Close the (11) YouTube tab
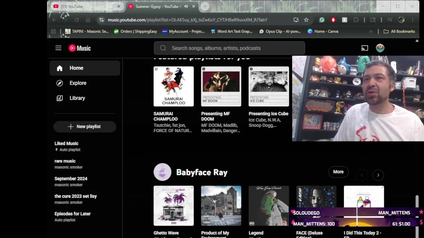424x238 pixels. 119,6
